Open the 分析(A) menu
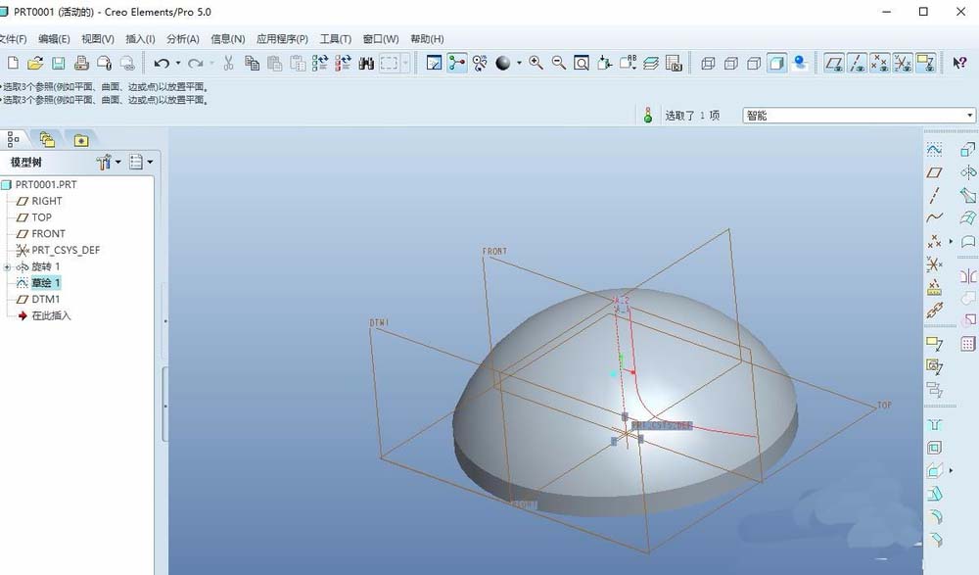Image resolution: width=979 pixels, height=575 pixels. 183,39
